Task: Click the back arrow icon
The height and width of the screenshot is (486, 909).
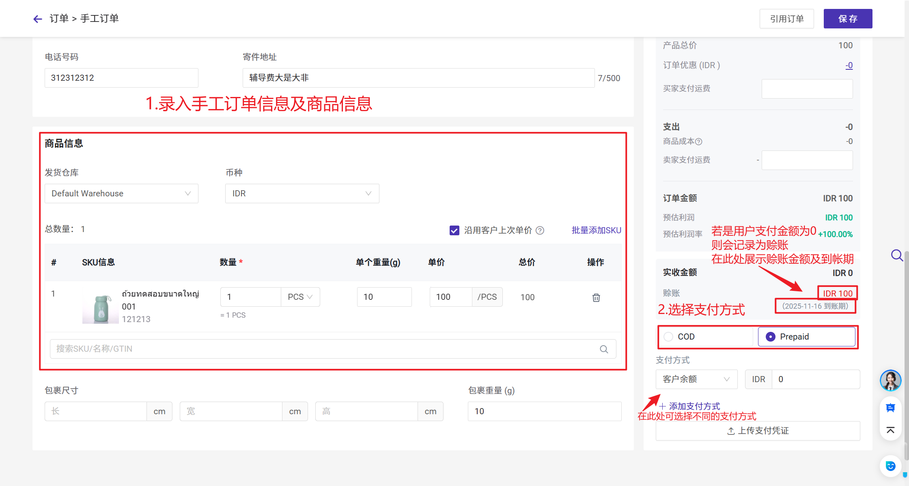Action: click(x=38, y=19)
